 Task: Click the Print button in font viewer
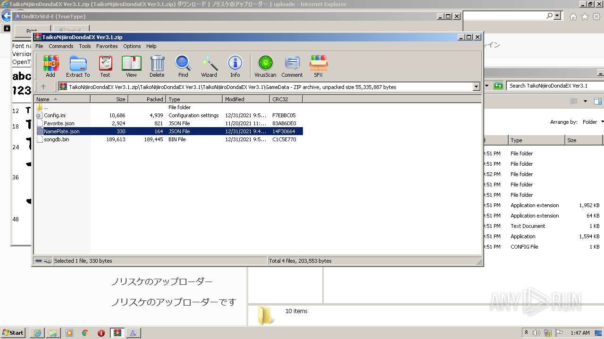click(32, 31)
